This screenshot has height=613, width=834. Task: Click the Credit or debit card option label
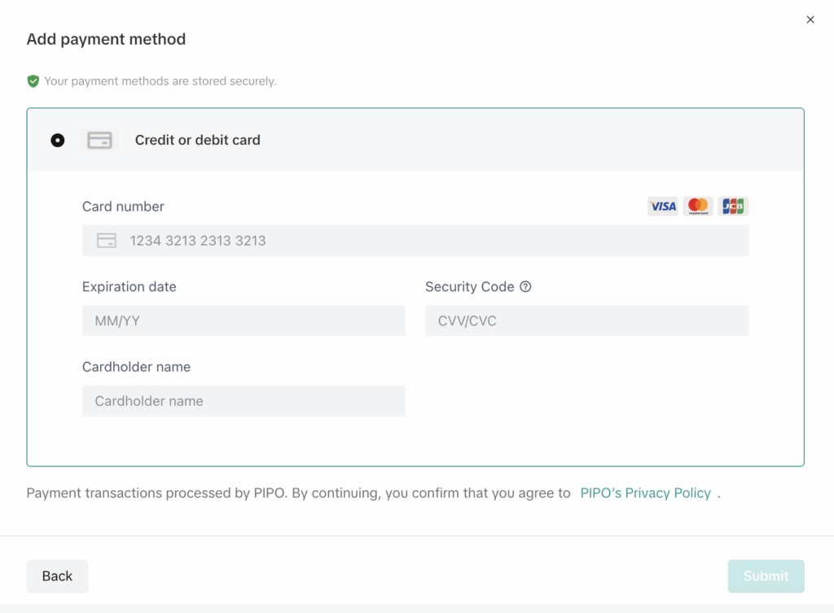197,140
